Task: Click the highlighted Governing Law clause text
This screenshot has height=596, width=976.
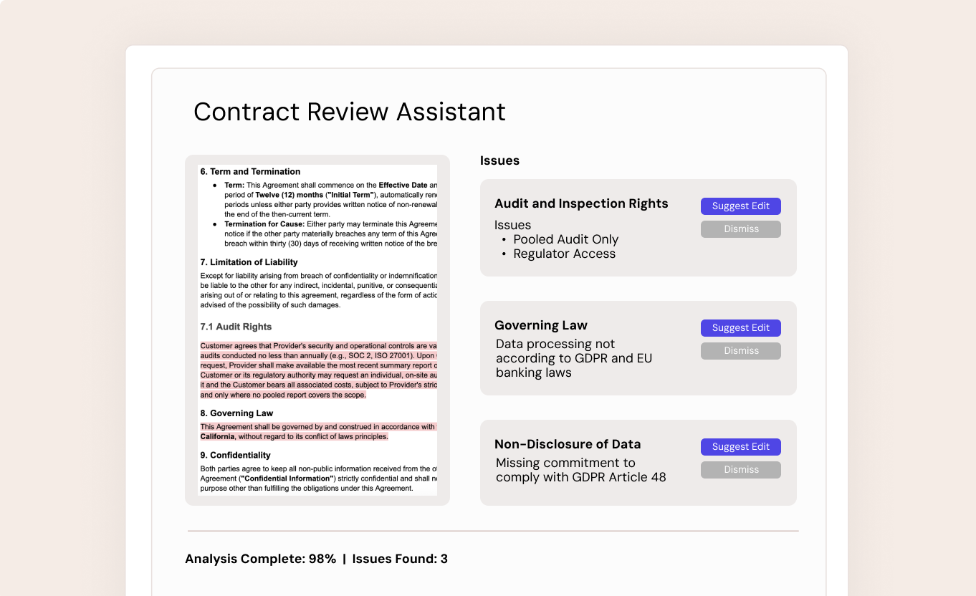Action: (315, 430)
